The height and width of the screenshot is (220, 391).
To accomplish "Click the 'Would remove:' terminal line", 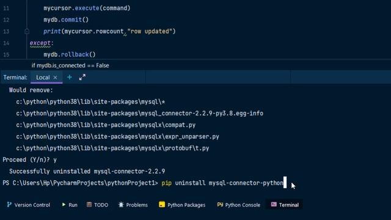I will (x=31, y=90).
